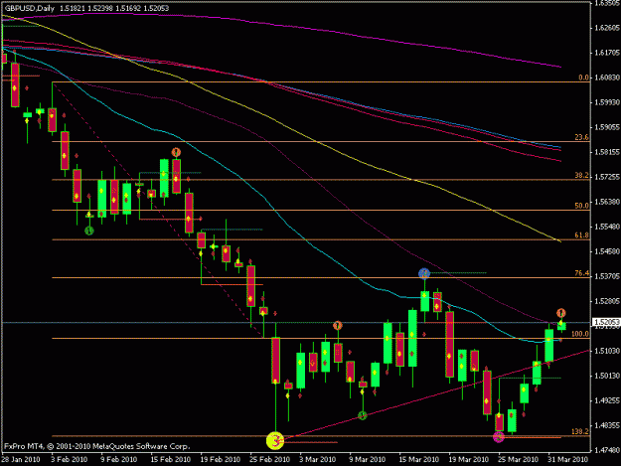The width and height of the screenshot is (621, 466).
Task: Click the 9 Feb 2010 date label
Action: point(119,460)
